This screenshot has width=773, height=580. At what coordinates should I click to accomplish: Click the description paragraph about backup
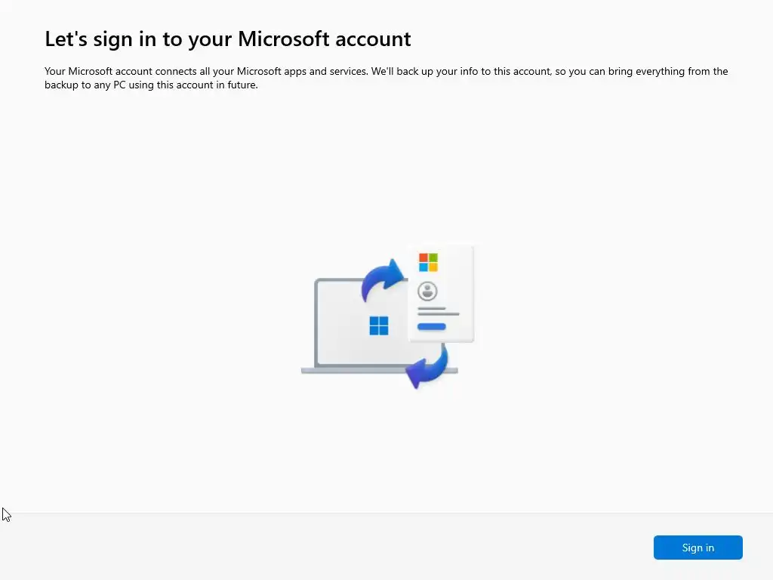[386, 78]
